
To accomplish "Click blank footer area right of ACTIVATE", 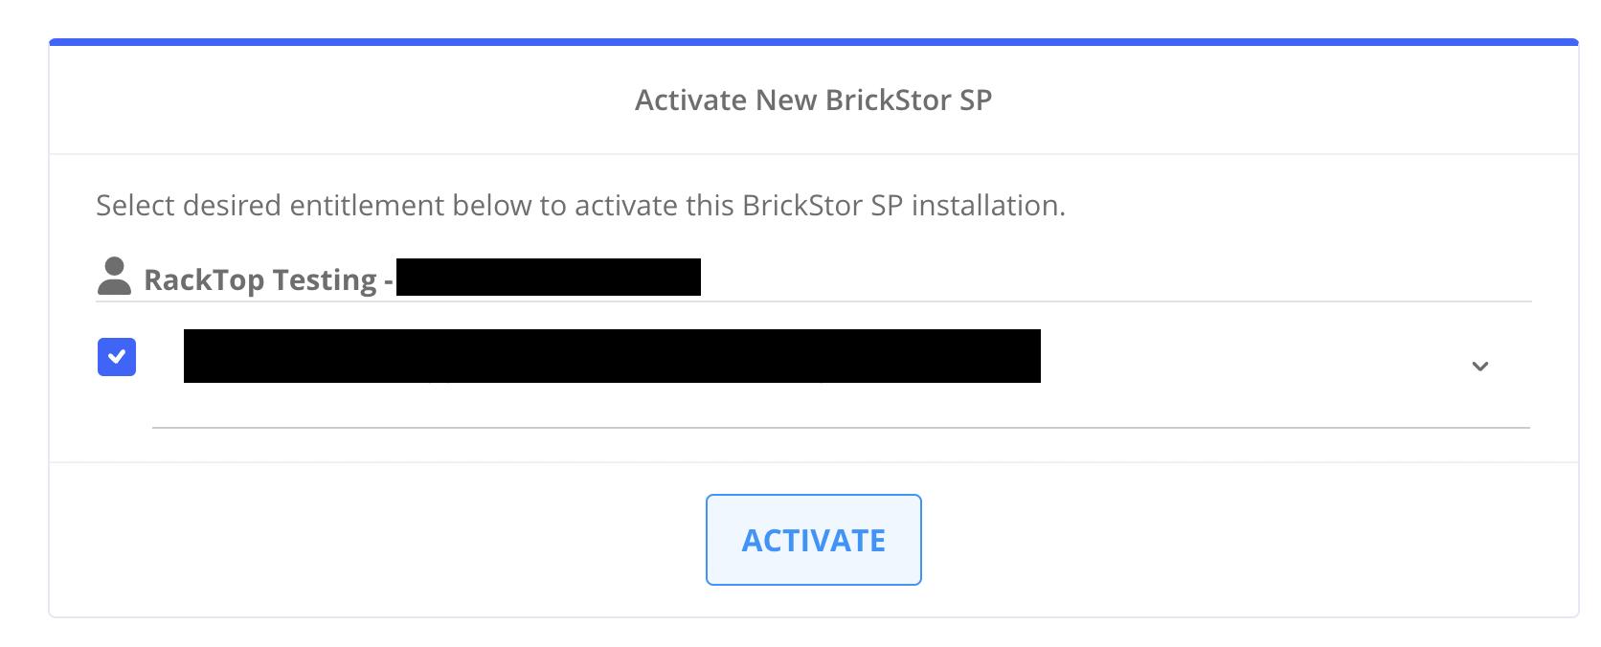I will [x=1245, y=540].
